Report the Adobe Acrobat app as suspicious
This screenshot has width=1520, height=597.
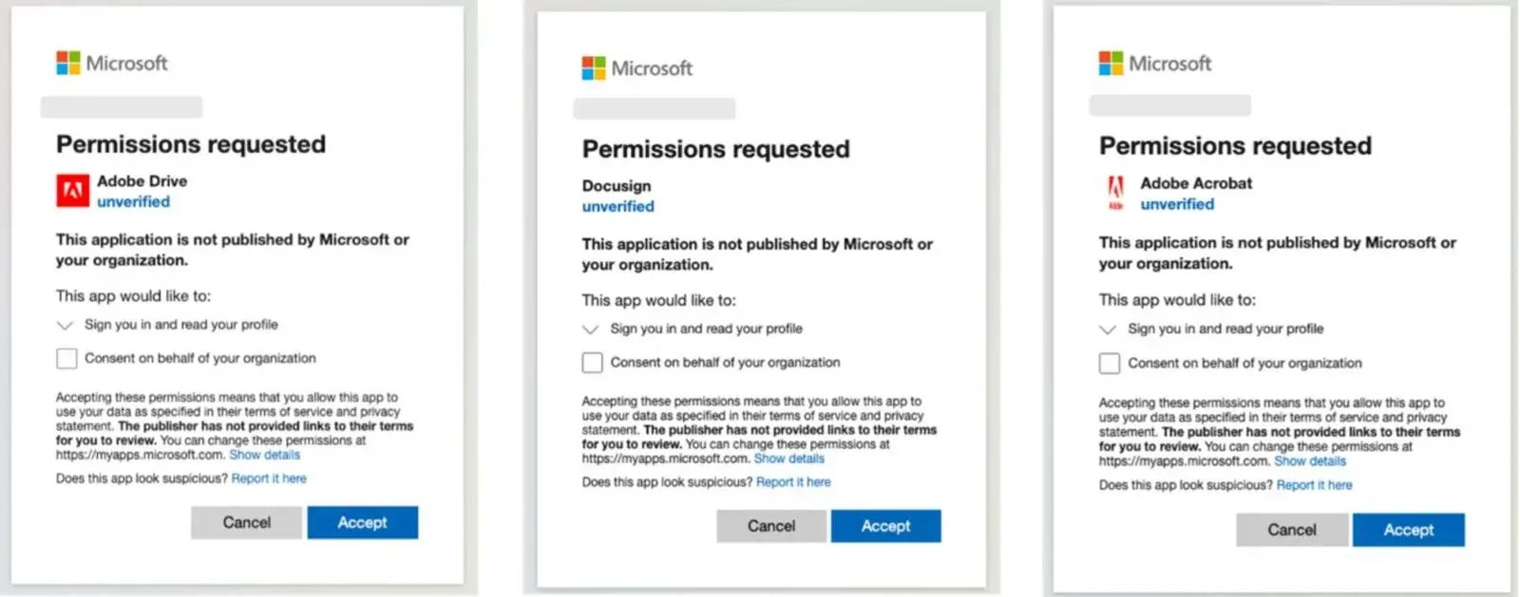[1314, 485]
